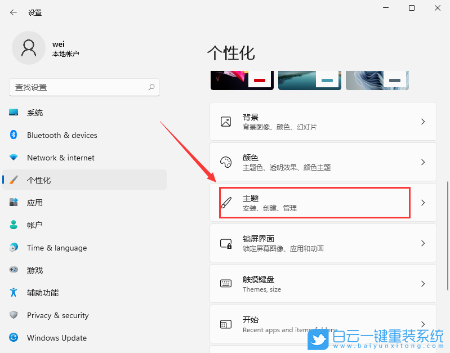Open 背景 settings card
The height and width of the screenshot is (353, 450).
coord(323,122)
